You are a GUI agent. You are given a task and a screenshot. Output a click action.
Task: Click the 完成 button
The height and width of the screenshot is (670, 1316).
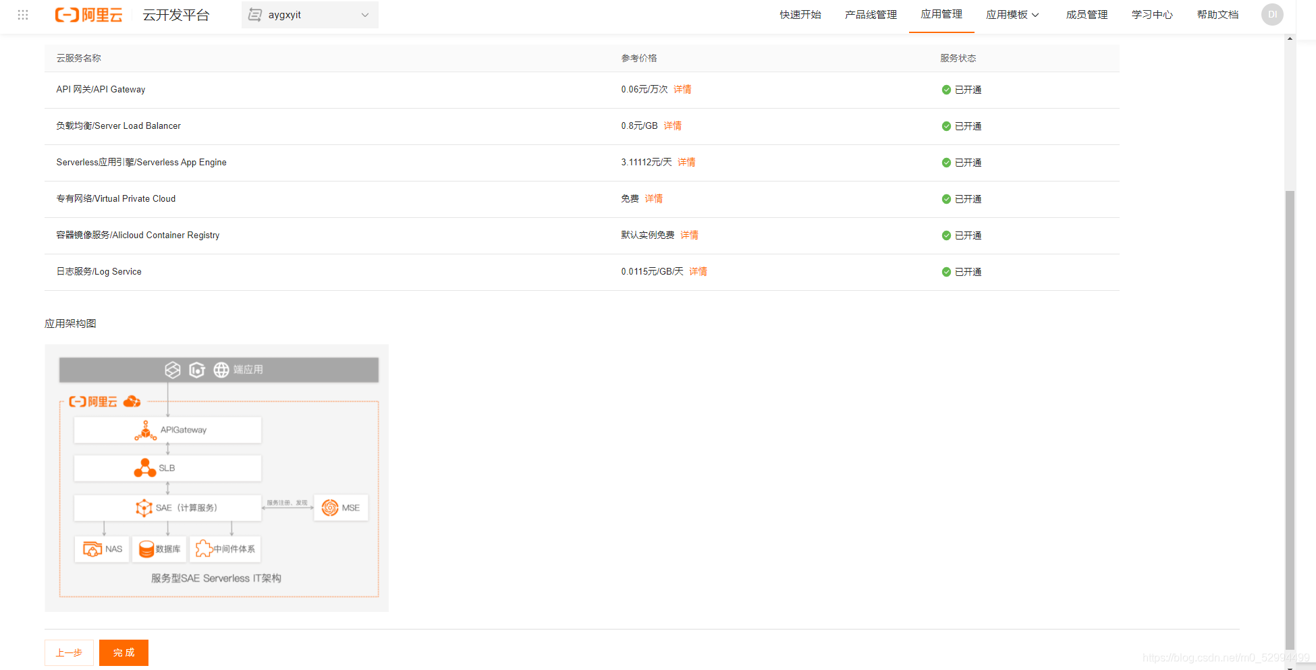pyautogui.click(x=124, y=652)
